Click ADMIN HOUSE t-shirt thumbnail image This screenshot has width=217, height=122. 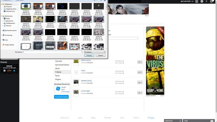tap(76, 62)
